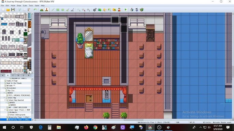
Task: Select the Flood Fill tool
Action: [68, 10]
